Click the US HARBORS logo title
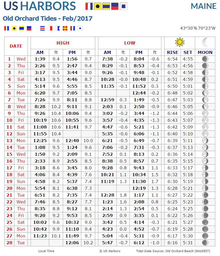This screenshot has height=256, width=220. click(x=40, y=6)
